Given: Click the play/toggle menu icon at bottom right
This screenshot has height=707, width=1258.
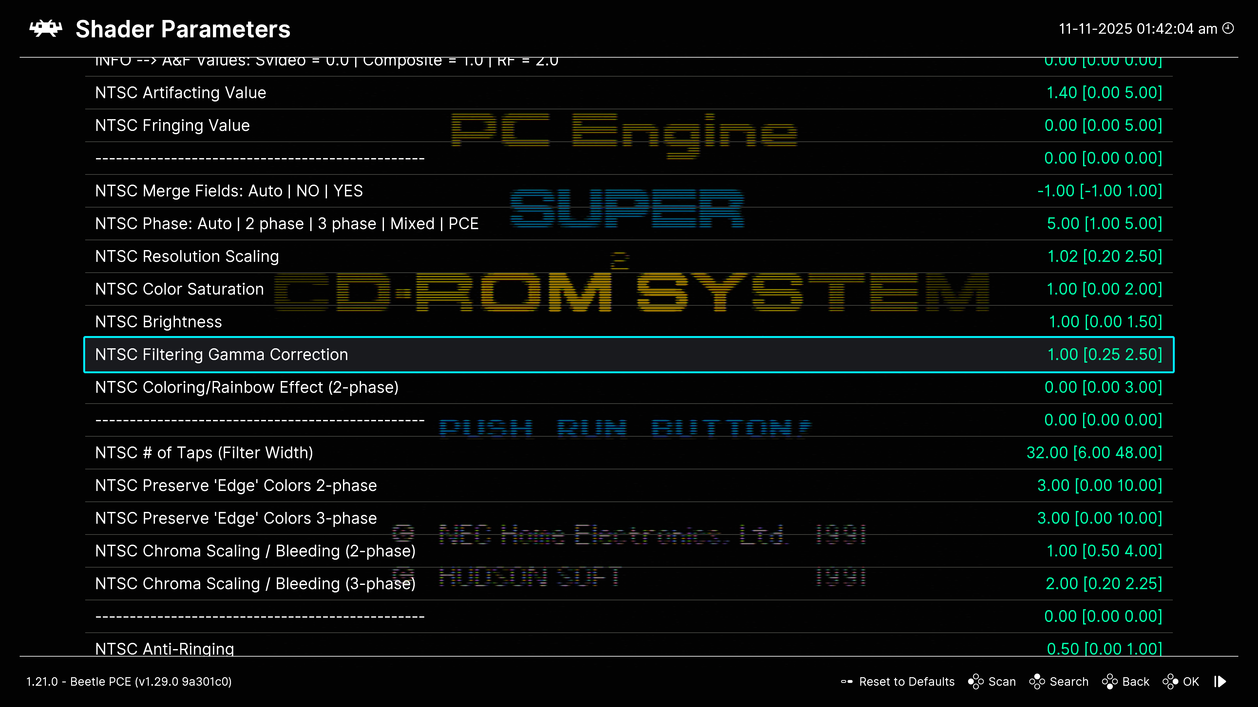Looking at the screenshot, I should pos(1220,681).
